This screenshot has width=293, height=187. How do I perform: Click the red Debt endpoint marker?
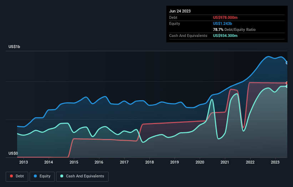point(287,83)
